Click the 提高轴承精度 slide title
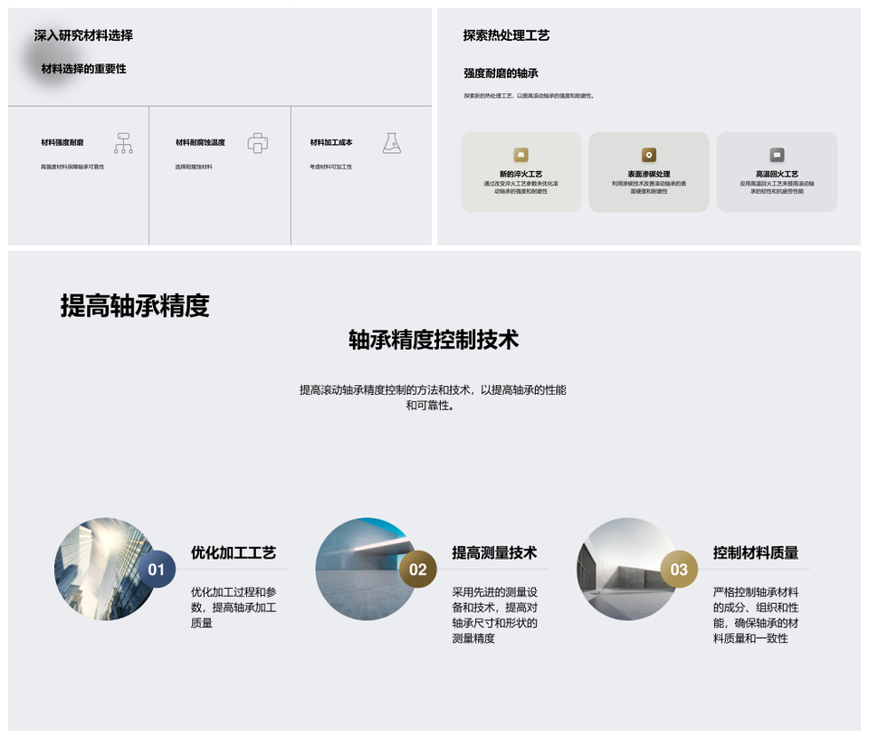869x739 pixels. point(135,306)
